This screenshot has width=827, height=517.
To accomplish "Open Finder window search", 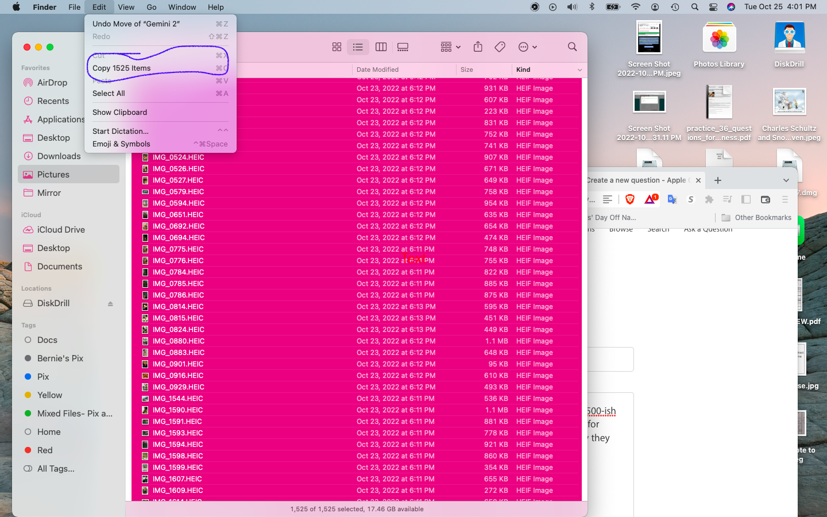I will coord(572,47).
